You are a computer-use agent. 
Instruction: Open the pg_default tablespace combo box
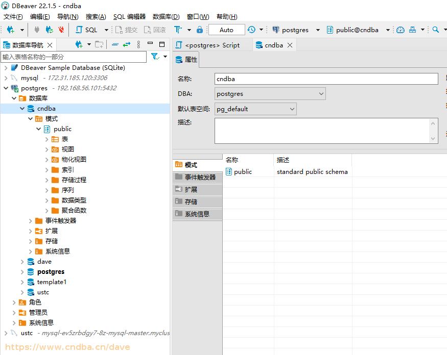(x=255, y=109)
